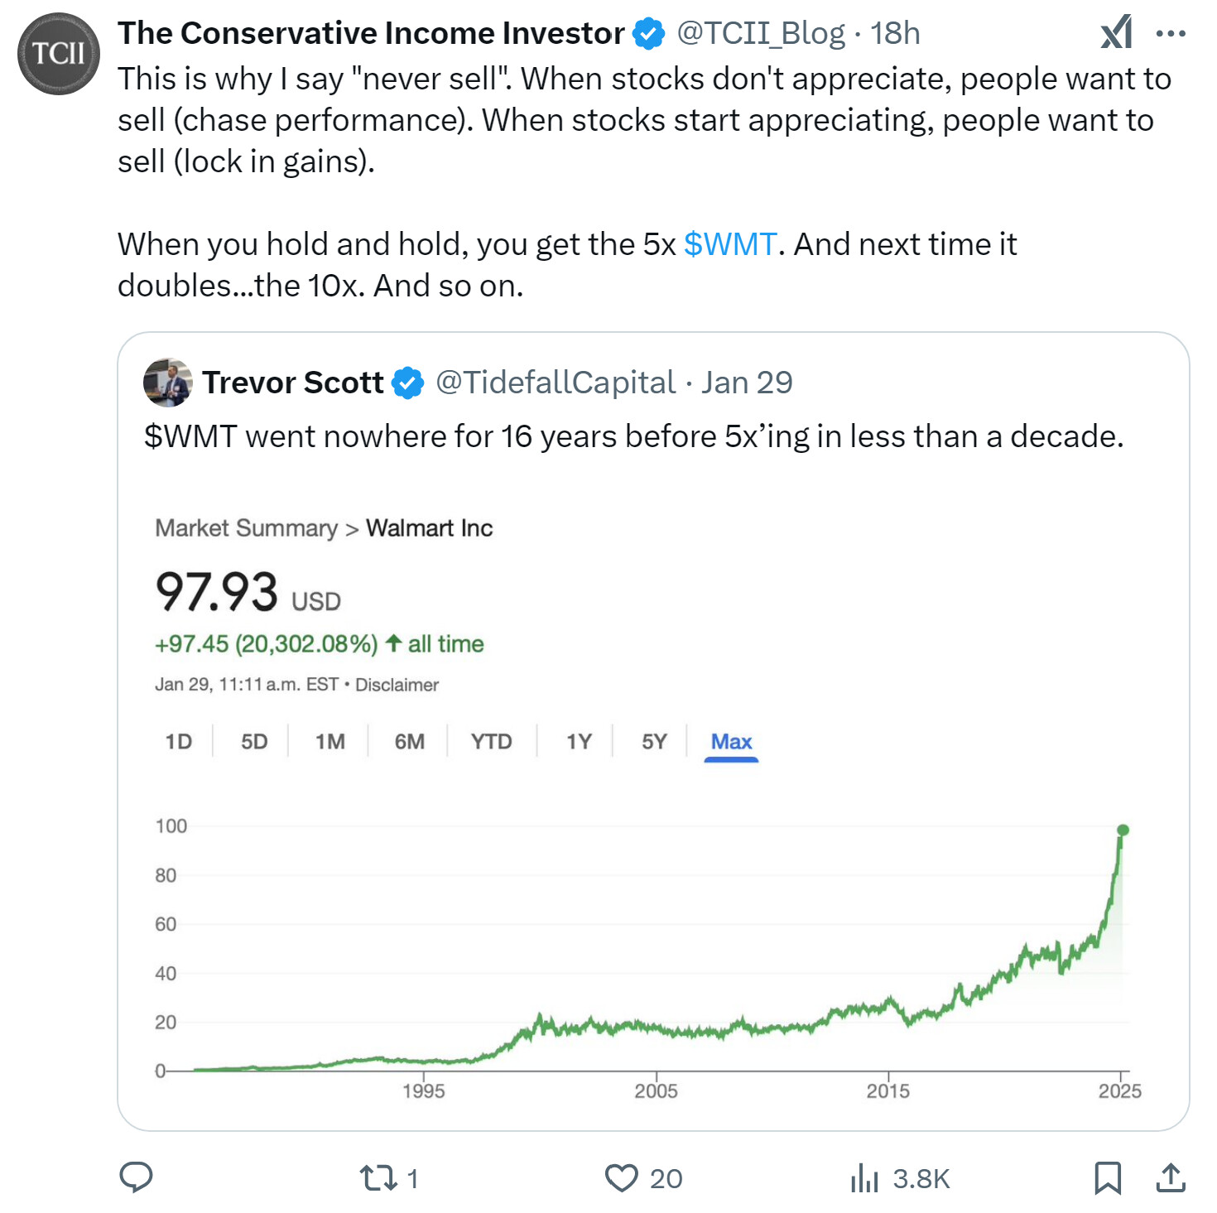Image resolution: width=1217 pixels, height=1213 pixels.
Task: Select the Max chart range tab
Action: point(731,741)
